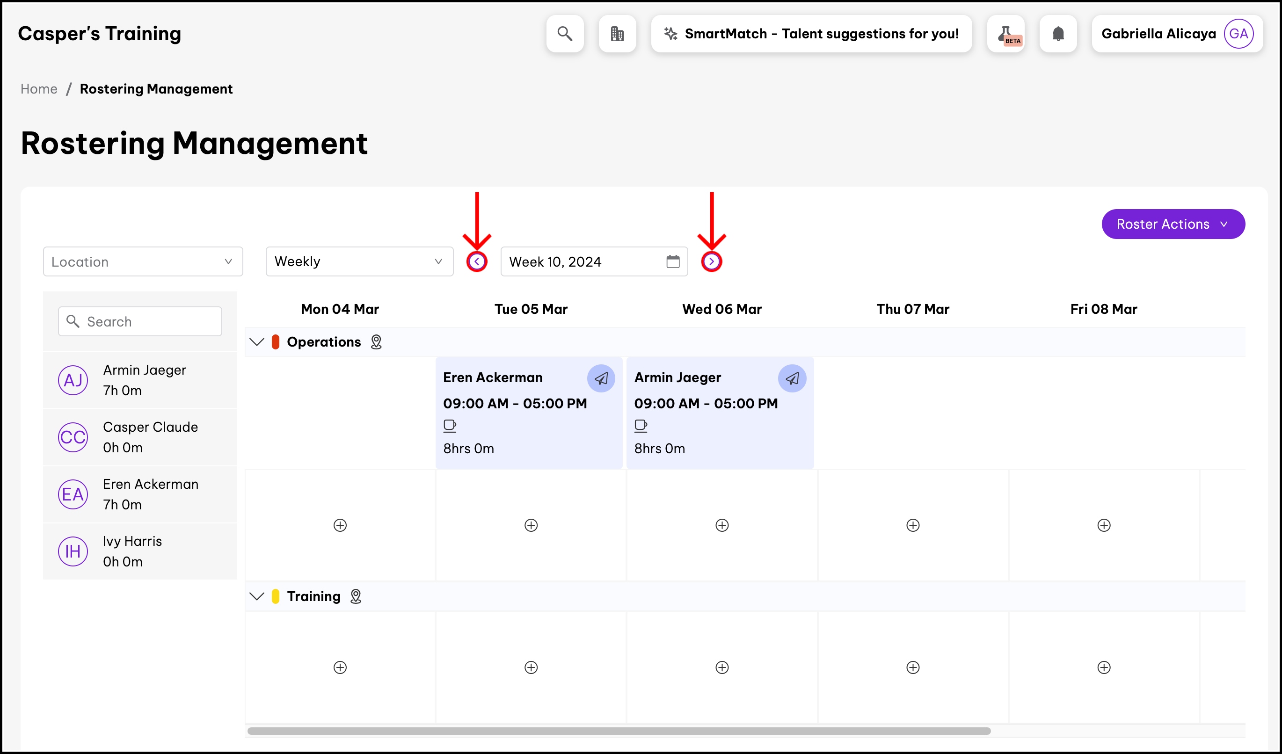Open the company building icon
The height and width of the screenshot is (754, 1282).
click(617, 34)
